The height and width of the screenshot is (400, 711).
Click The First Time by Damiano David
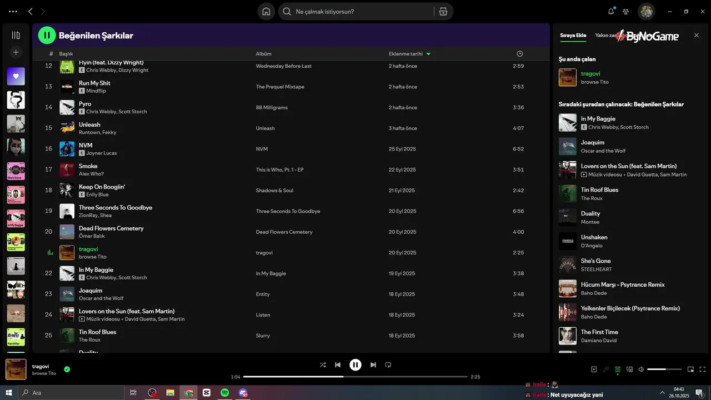coord(599,332)
